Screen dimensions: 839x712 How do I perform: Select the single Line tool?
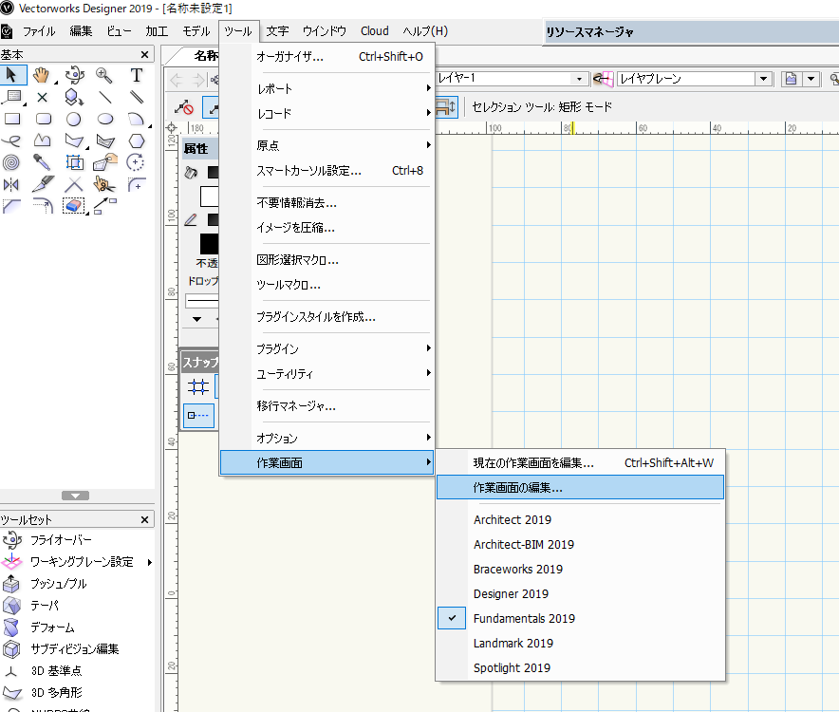tap(104, 97)
